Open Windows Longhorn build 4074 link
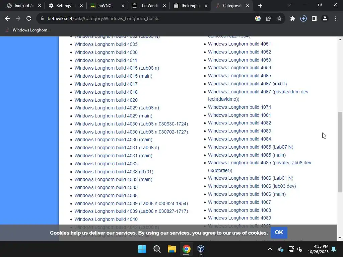343x257 pixels. point(239,107)
